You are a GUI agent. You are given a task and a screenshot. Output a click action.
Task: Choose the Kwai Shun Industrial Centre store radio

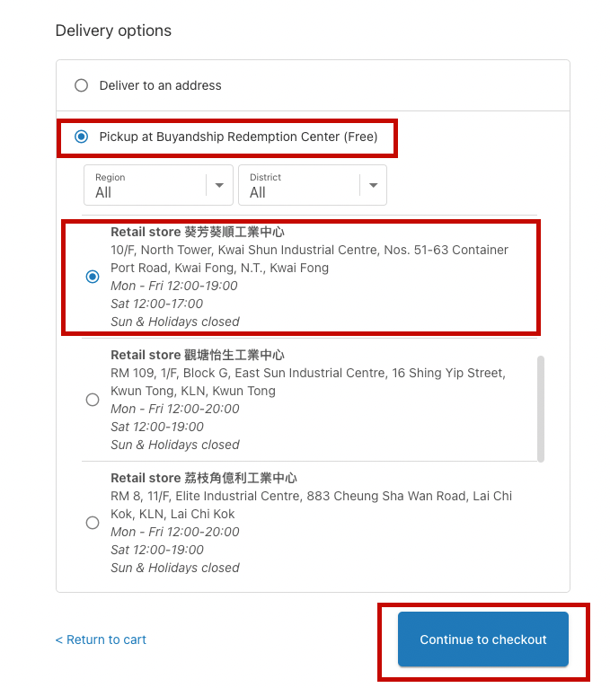coord(93,277)
